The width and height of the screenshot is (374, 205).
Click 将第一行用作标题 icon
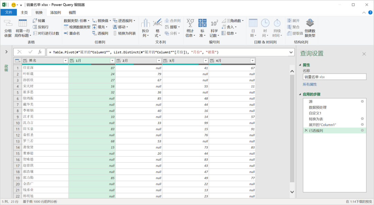pos(23,24)
